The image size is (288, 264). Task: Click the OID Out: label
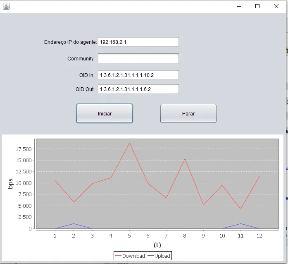pos(85,89)
